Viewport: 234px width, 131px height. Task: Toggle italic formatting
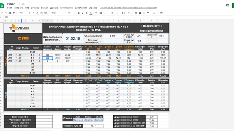pyautogui.click(x=83, y=13)
